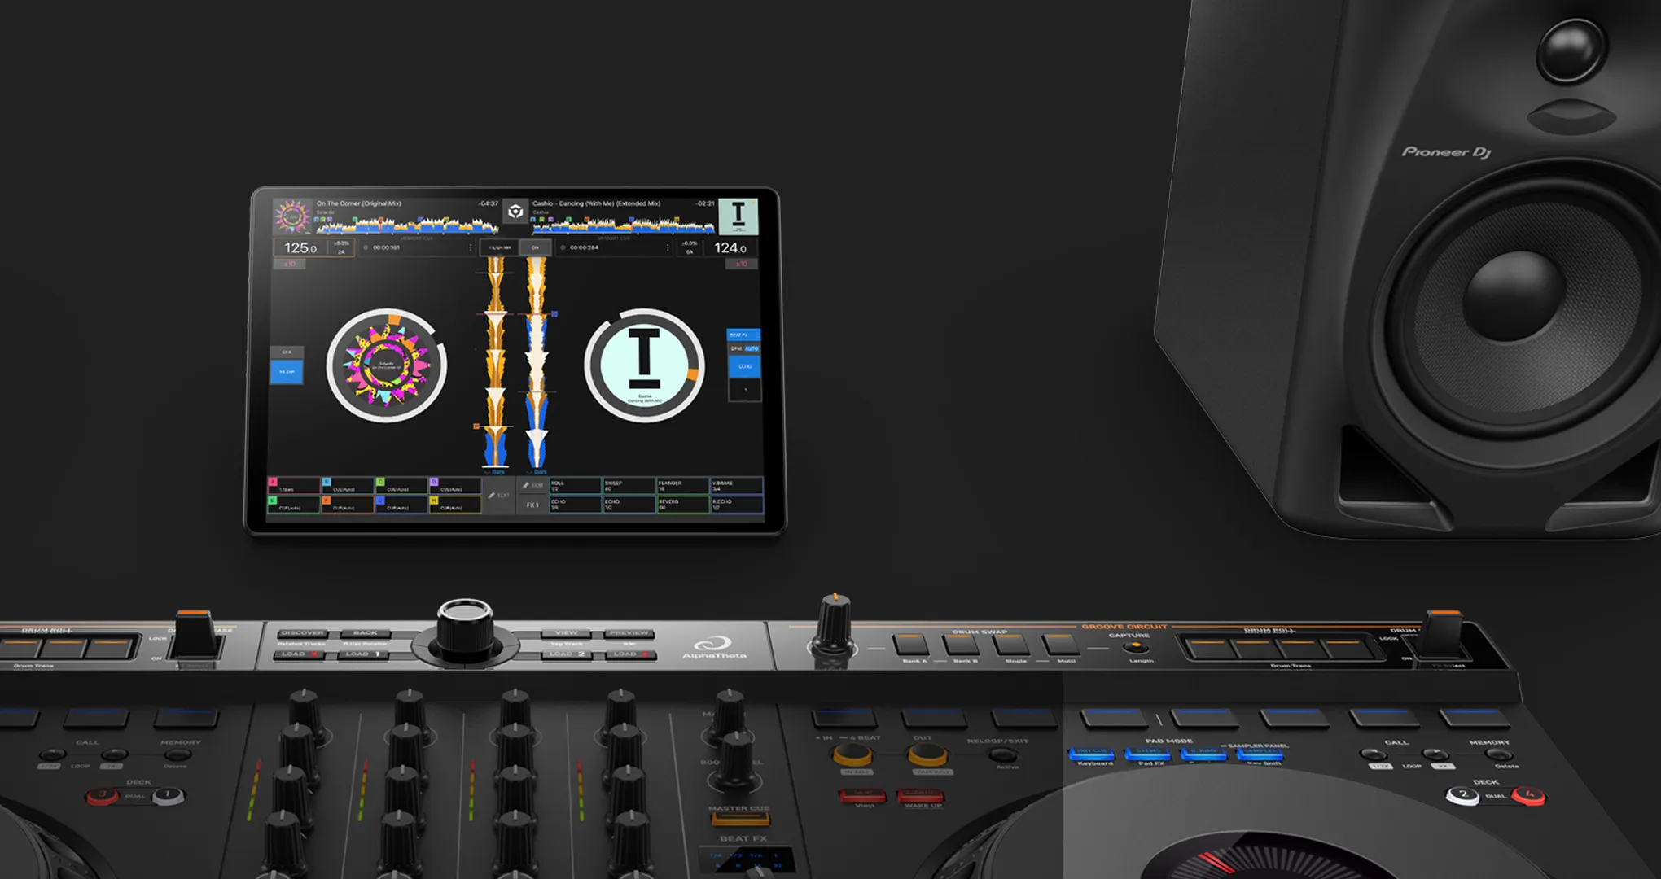Click the left pencil EDIT button
The height and width of the screenshot is (879, 1661).
[498, 495]
